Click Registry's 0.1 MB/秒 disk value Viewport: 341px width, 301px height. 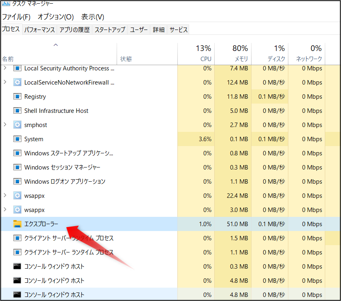tap(272, 97)
